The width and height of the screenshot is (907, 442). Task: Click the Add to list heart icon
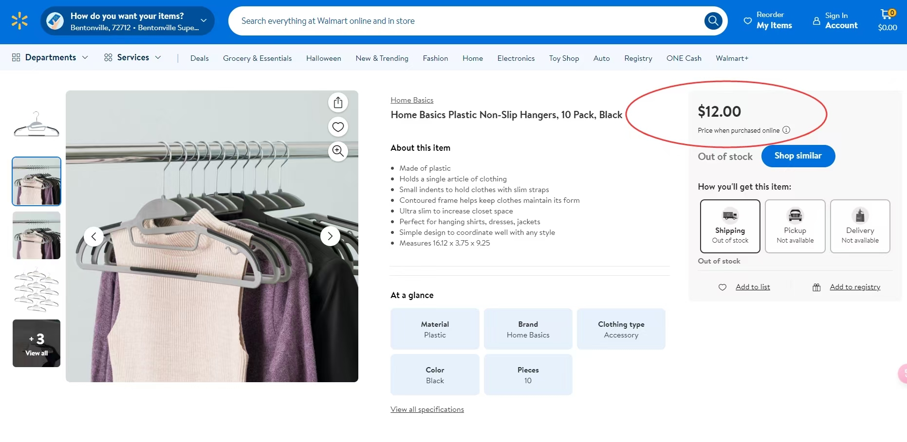pyautogui.click(x=722, y=287)
